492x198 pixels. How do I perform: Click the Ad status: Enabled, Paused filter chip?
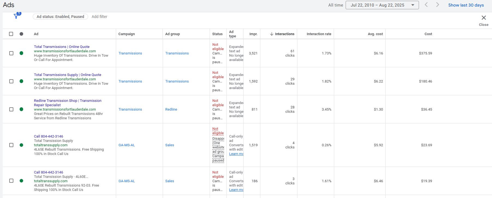point(60,17)
